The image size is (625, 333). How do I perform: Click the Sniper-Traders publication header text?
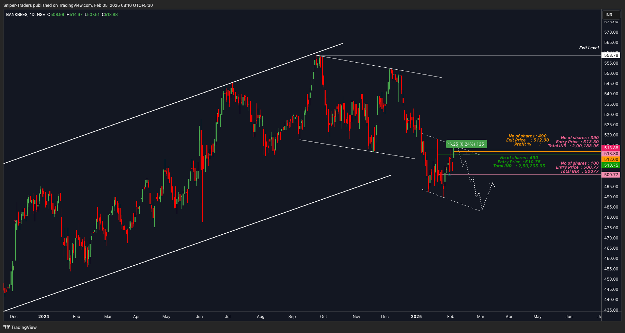click(x=78, y=5)
